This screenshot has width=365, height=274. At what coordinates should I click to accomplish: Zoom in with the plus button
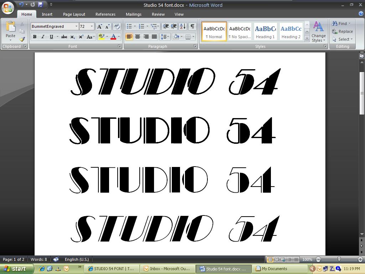click(x=360, y=259)
